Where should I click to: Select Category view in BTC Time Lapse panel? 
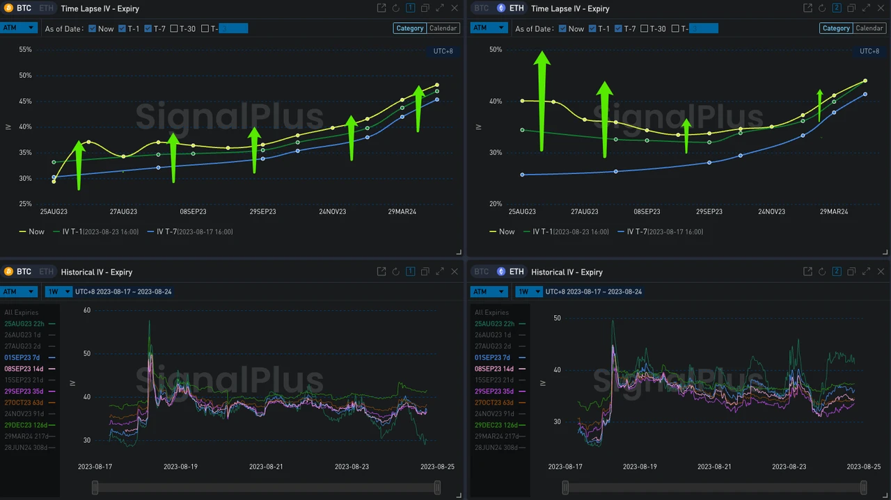(409, 29)
